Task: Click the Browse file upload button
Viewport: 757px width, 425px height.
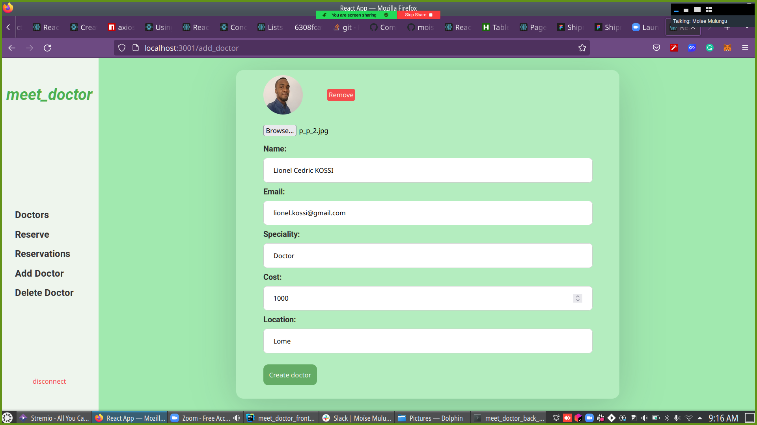Action: tap(280, 131)
